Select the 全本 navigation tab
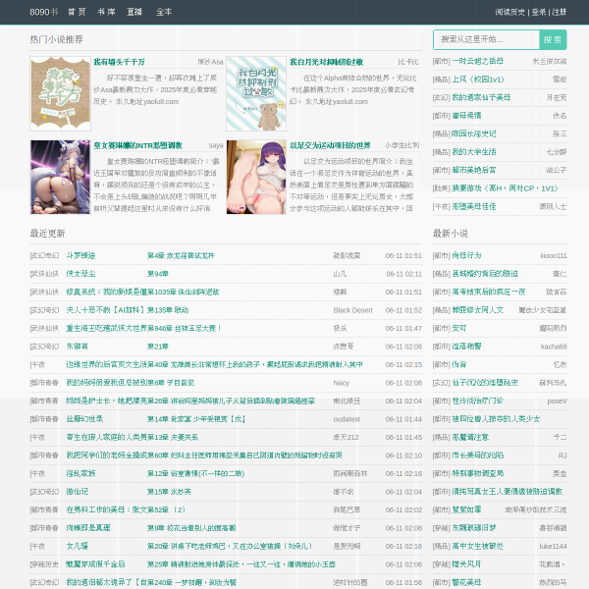The image size is (589, 589). (164, 12)
